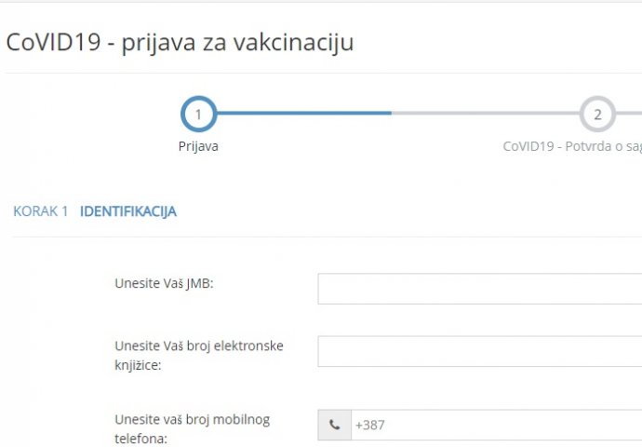Focus the broj elektronske knjižice input field
642x447 pixels.
[x=479, y=351]
